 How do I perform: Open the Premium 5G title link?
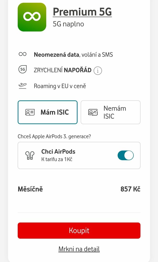point(82,12)
